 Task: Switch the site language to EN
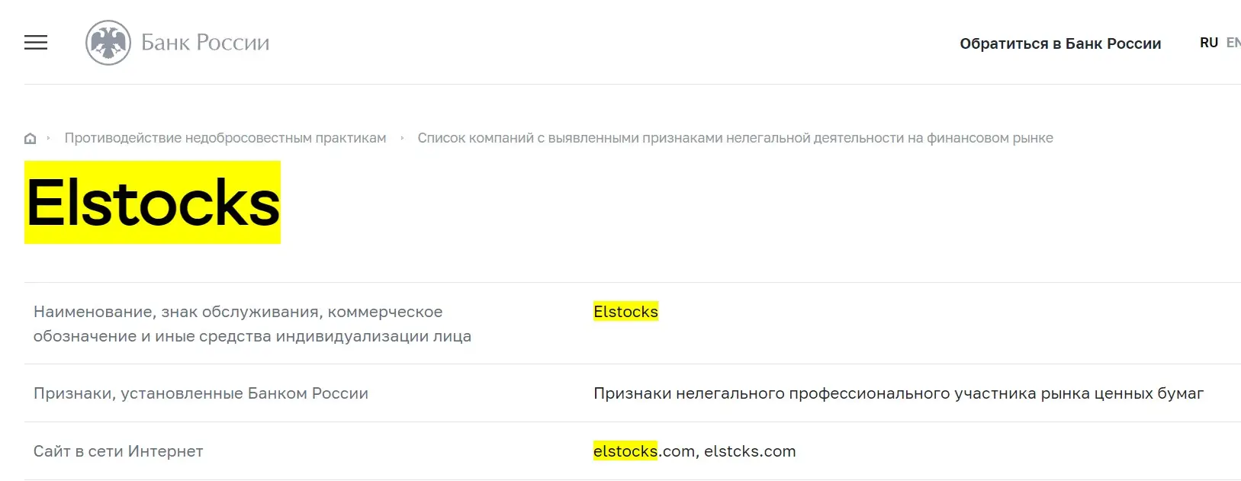tap(1235, 43)
